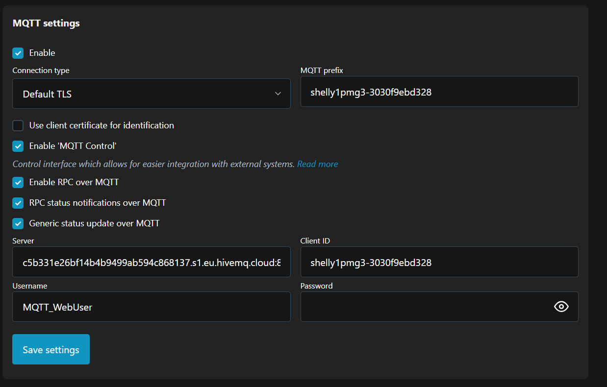Image resolution: width=607 pixels, height=387 pixels.
Task: Focus the Client ID input
Action: [x=439, y=262]
